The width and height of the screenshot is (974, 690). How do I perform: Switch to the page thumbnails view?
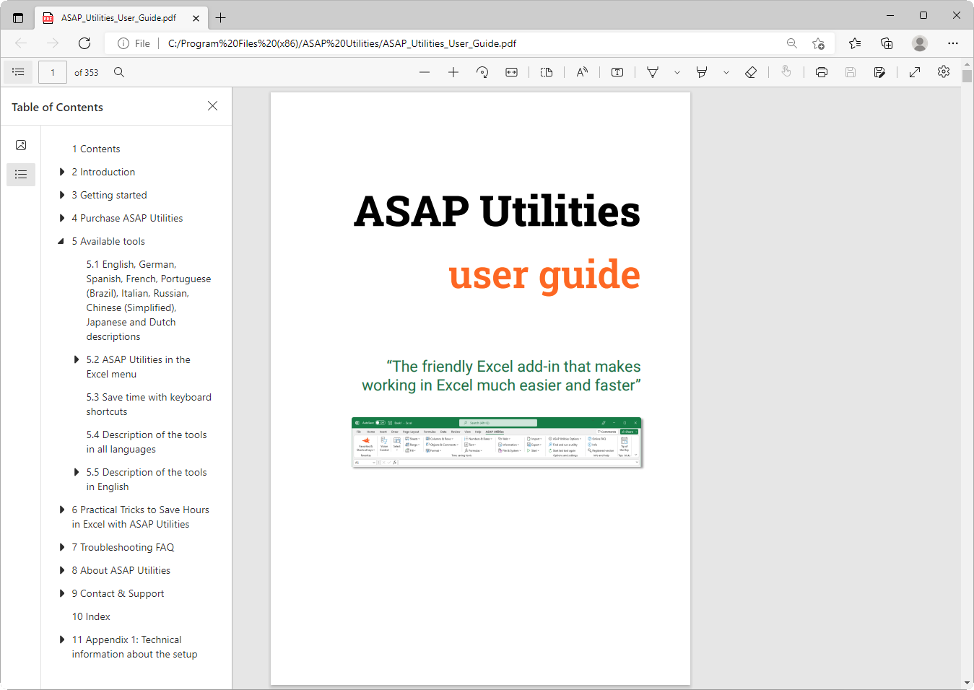point(21,145)
